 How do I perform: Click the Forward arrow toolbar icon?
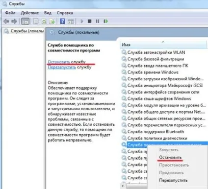(14, 21)
